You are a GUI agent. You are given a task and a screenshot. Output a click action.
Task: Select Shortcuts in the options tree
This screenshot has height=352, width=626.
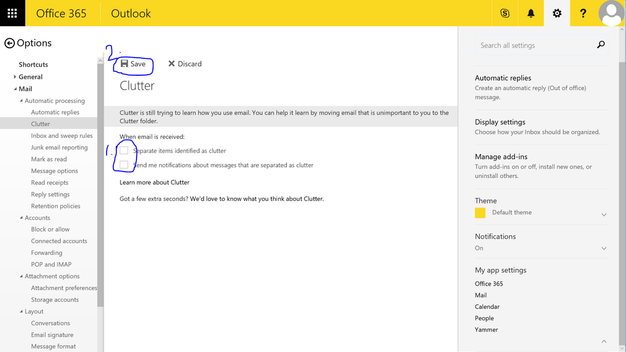pyautogui.click(x=33, y=65)
